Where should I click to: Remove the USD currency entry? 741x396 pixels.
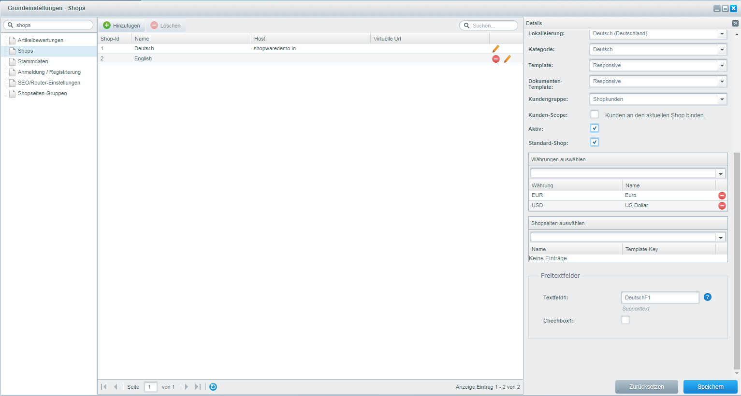(722, 206)
